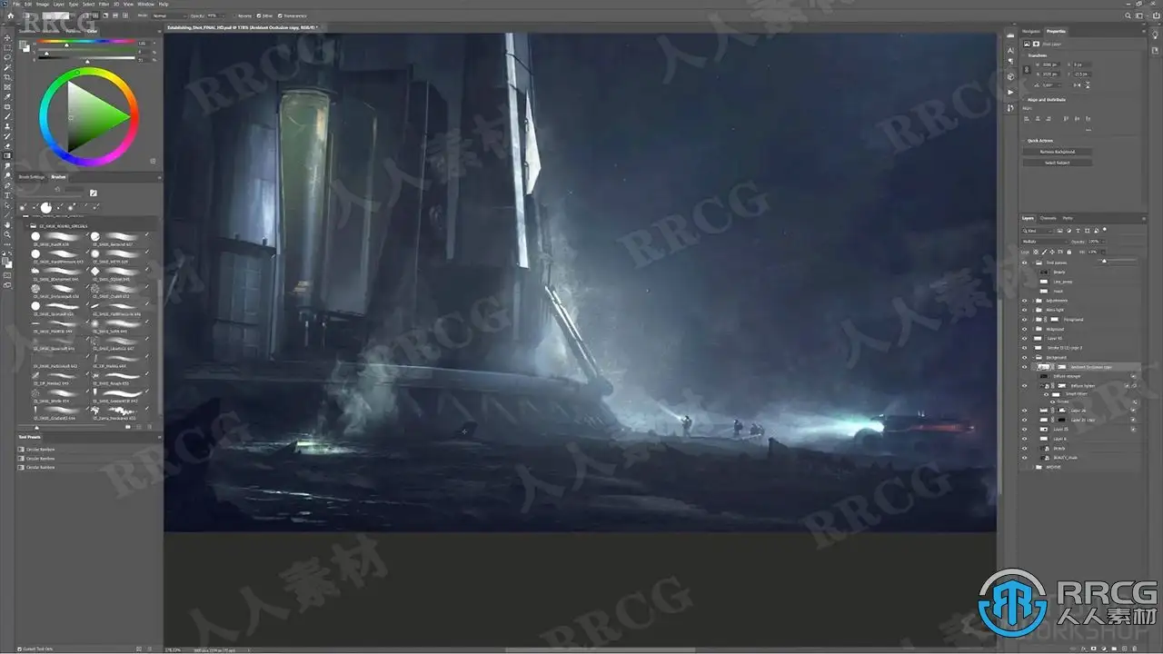Select the Horizontal Type tool
This screenshot has height=654, width=1163.
click(8, 195)
